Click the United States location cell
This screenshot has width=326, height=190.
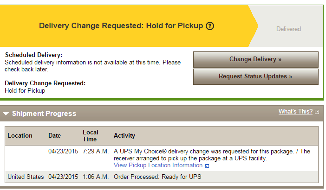[x=26, y=177]
